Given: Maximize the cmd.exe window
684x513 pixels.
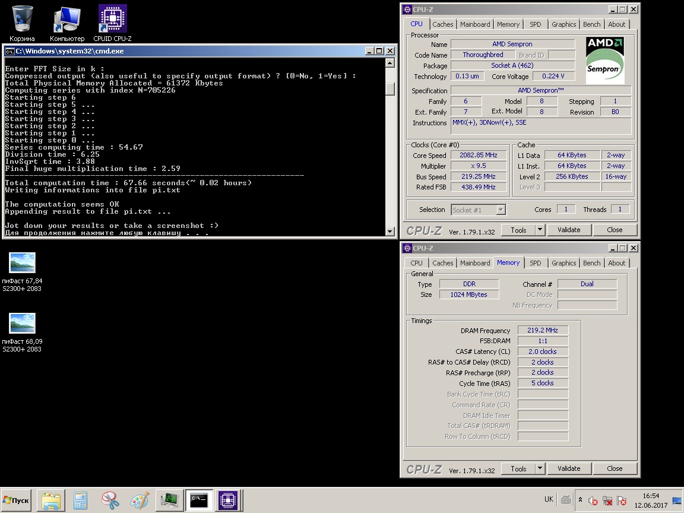Looking at the screenshot, I should coord(379,51).
